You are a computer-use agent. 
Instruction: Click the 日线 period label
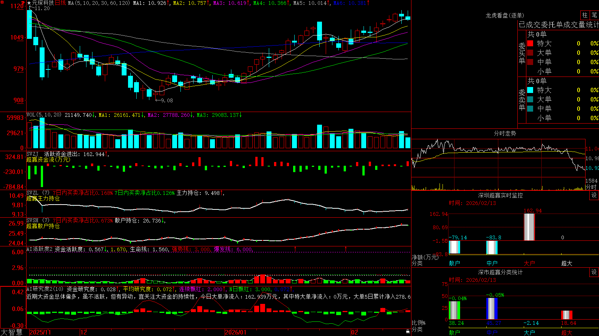click(x=61, y=3)
